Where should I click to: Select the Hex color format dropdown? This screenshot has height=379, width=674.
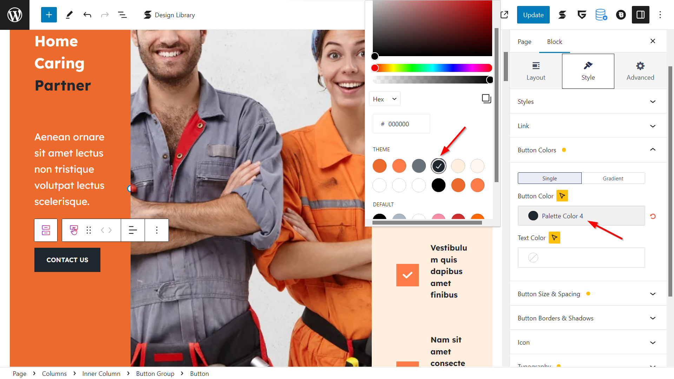(x=385, y=99)
